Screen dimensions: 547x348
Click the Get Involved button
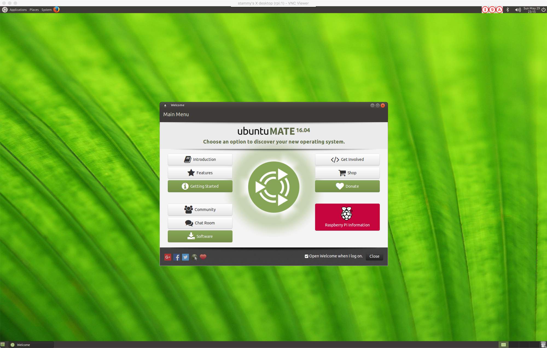347,159
